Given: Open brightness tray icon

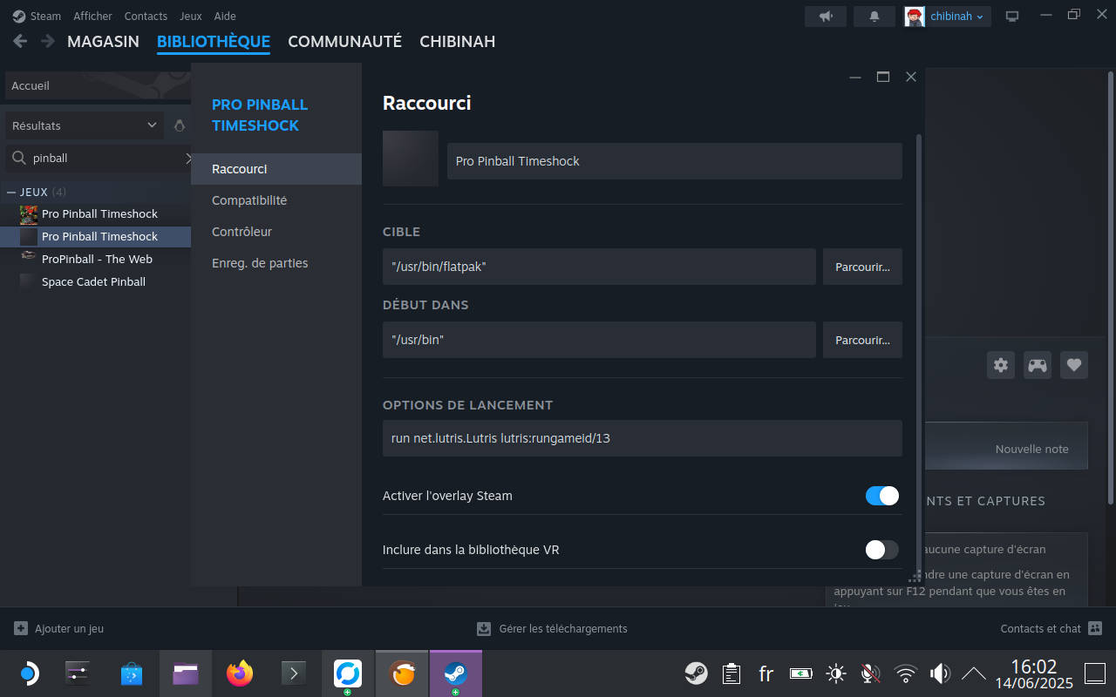Looking at the screenshot, I should click(x=836, y=673).
